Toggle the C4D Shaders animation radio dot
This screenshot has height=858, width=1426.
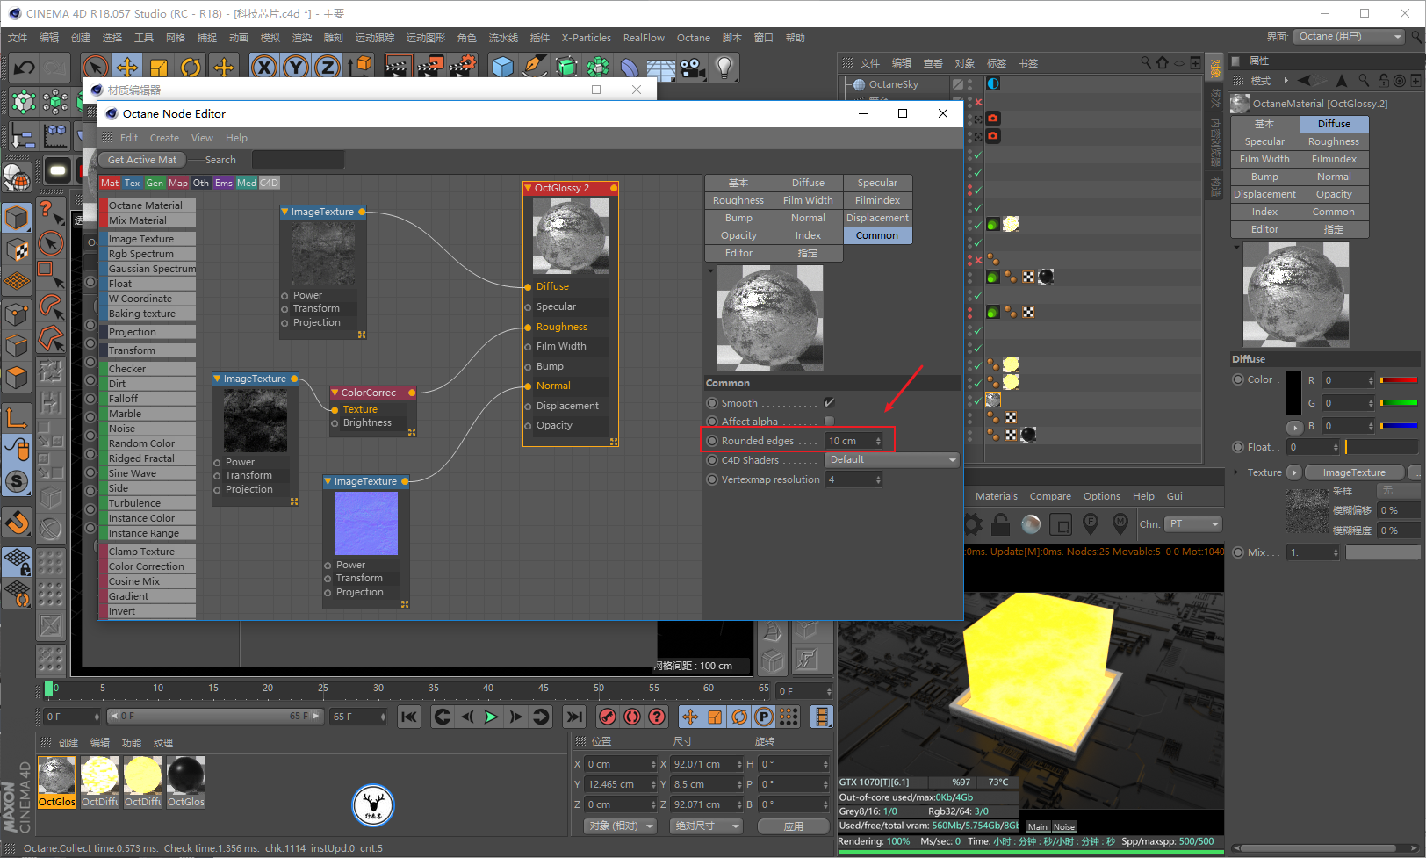[712, 460]
